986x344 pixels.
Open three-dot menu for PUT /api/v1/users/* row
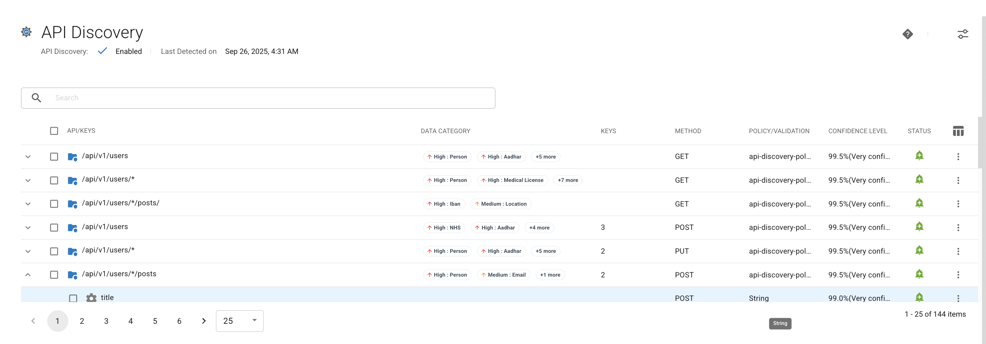pyautogui.click(x=958, y=251)
